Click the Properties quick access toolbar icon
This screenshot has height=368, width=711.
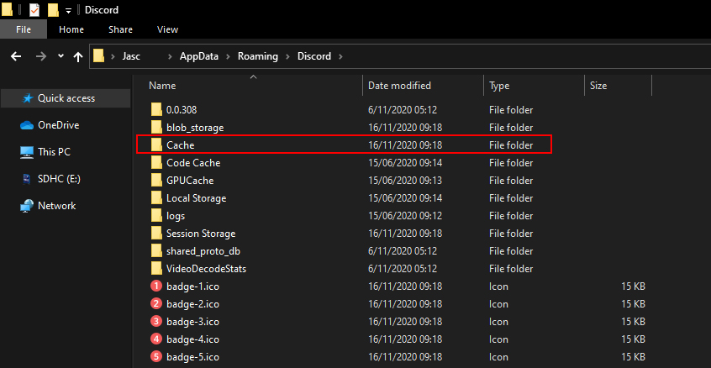coord(34,9)
